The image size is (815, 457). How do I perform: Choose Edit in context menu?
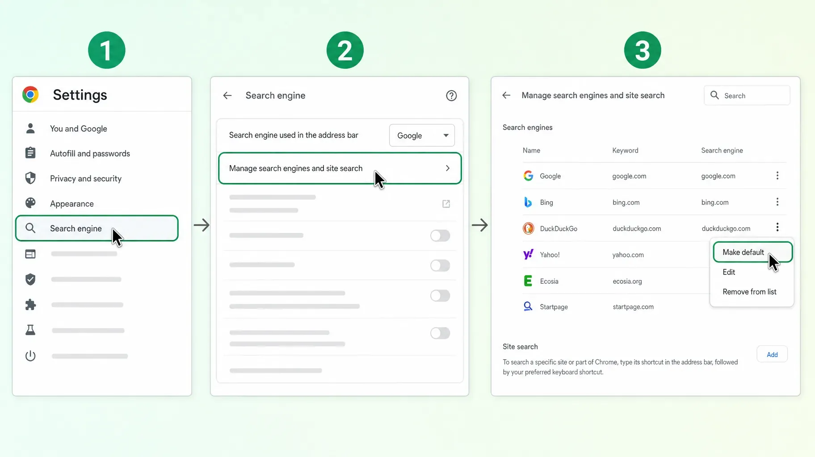point(729,272)
